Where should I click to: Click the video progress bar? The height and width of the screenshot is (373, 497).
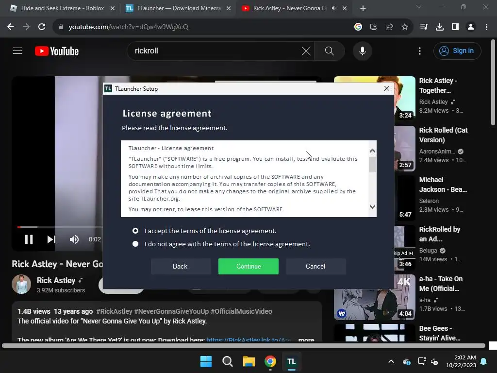click(60, 227)
